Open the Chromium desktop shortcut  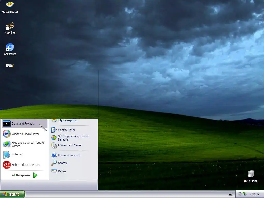click(x=10, y=49)
